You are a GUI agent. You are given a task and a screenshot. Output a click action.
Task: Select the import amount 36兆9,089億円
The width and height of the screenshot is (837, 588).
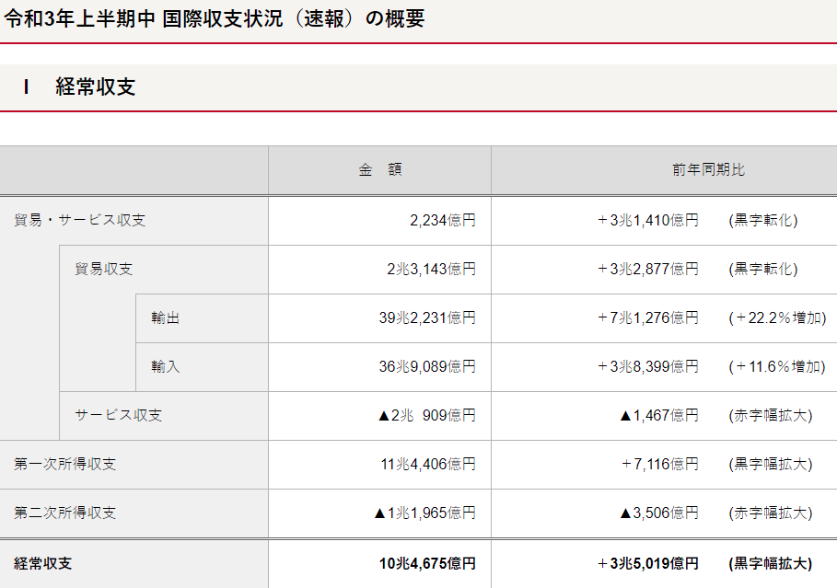tap(427, 367)
